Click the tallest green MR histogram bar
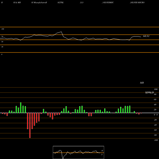This screenshot has height=159, width=159. click(21, 107)
